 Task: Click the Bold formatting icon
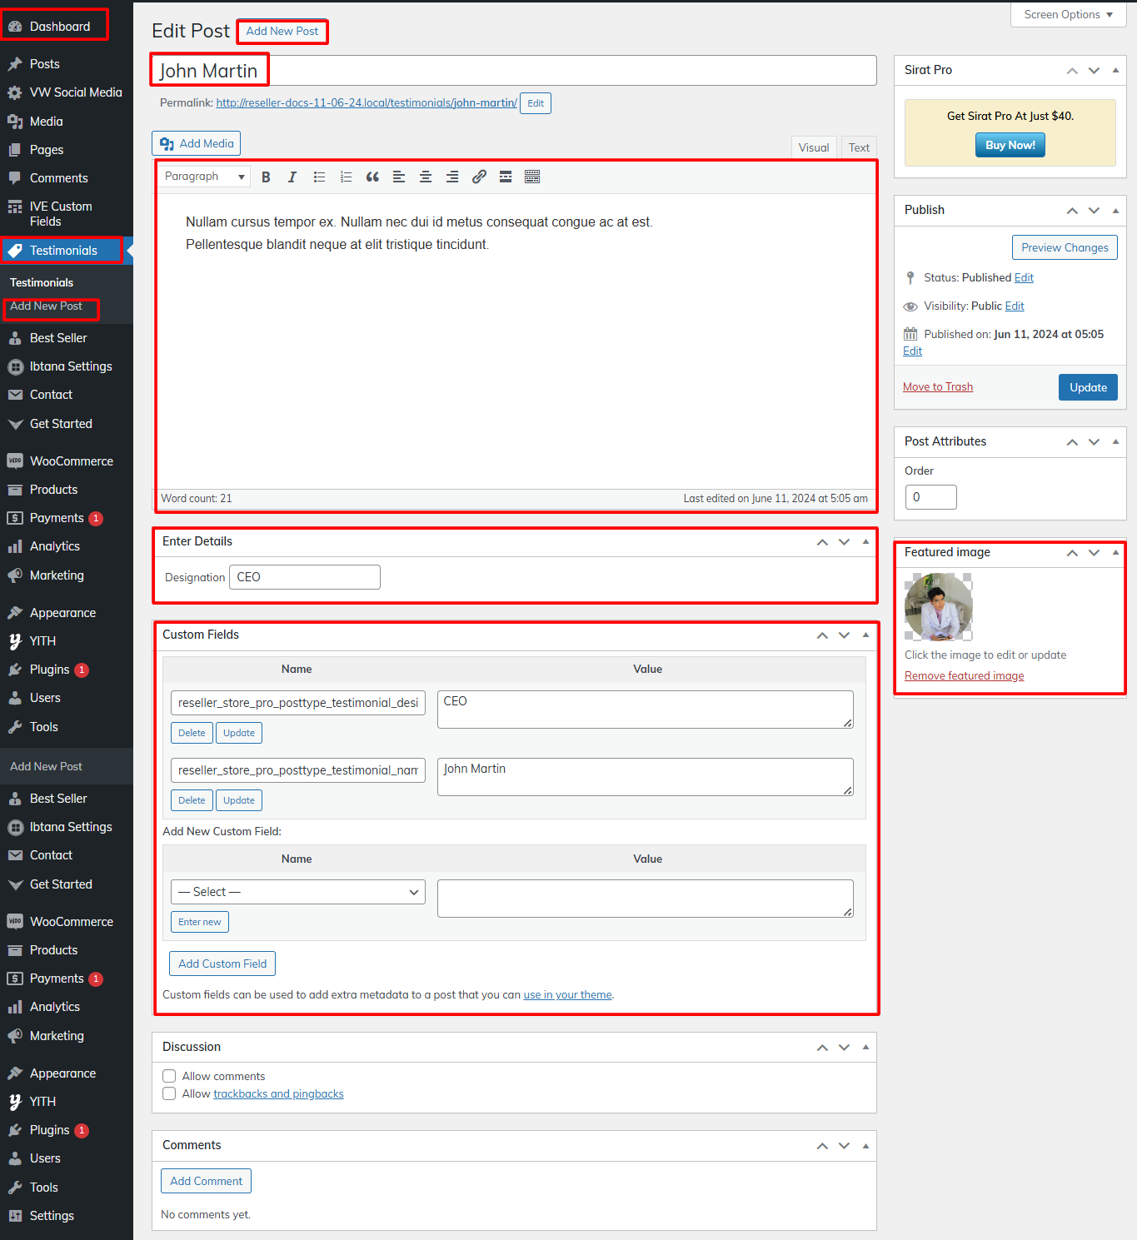tap(266, 177)
